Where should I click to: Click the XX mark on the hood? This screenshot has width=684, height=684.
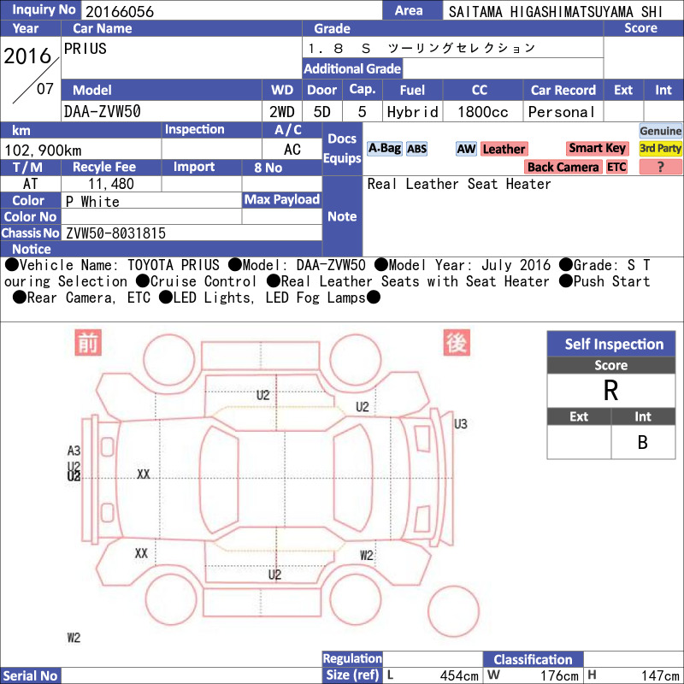(x=143, y=475)
